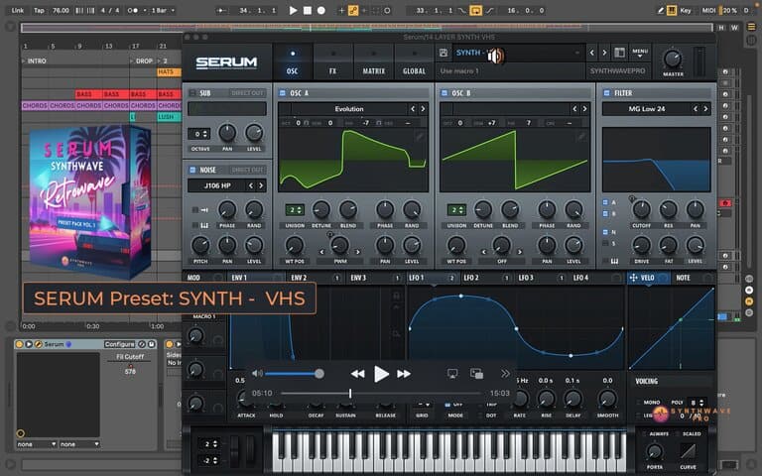Open the Serum preset browser icon
Image resolution: width=762 pixels, height=476 pixels.
tap(619, 53)
